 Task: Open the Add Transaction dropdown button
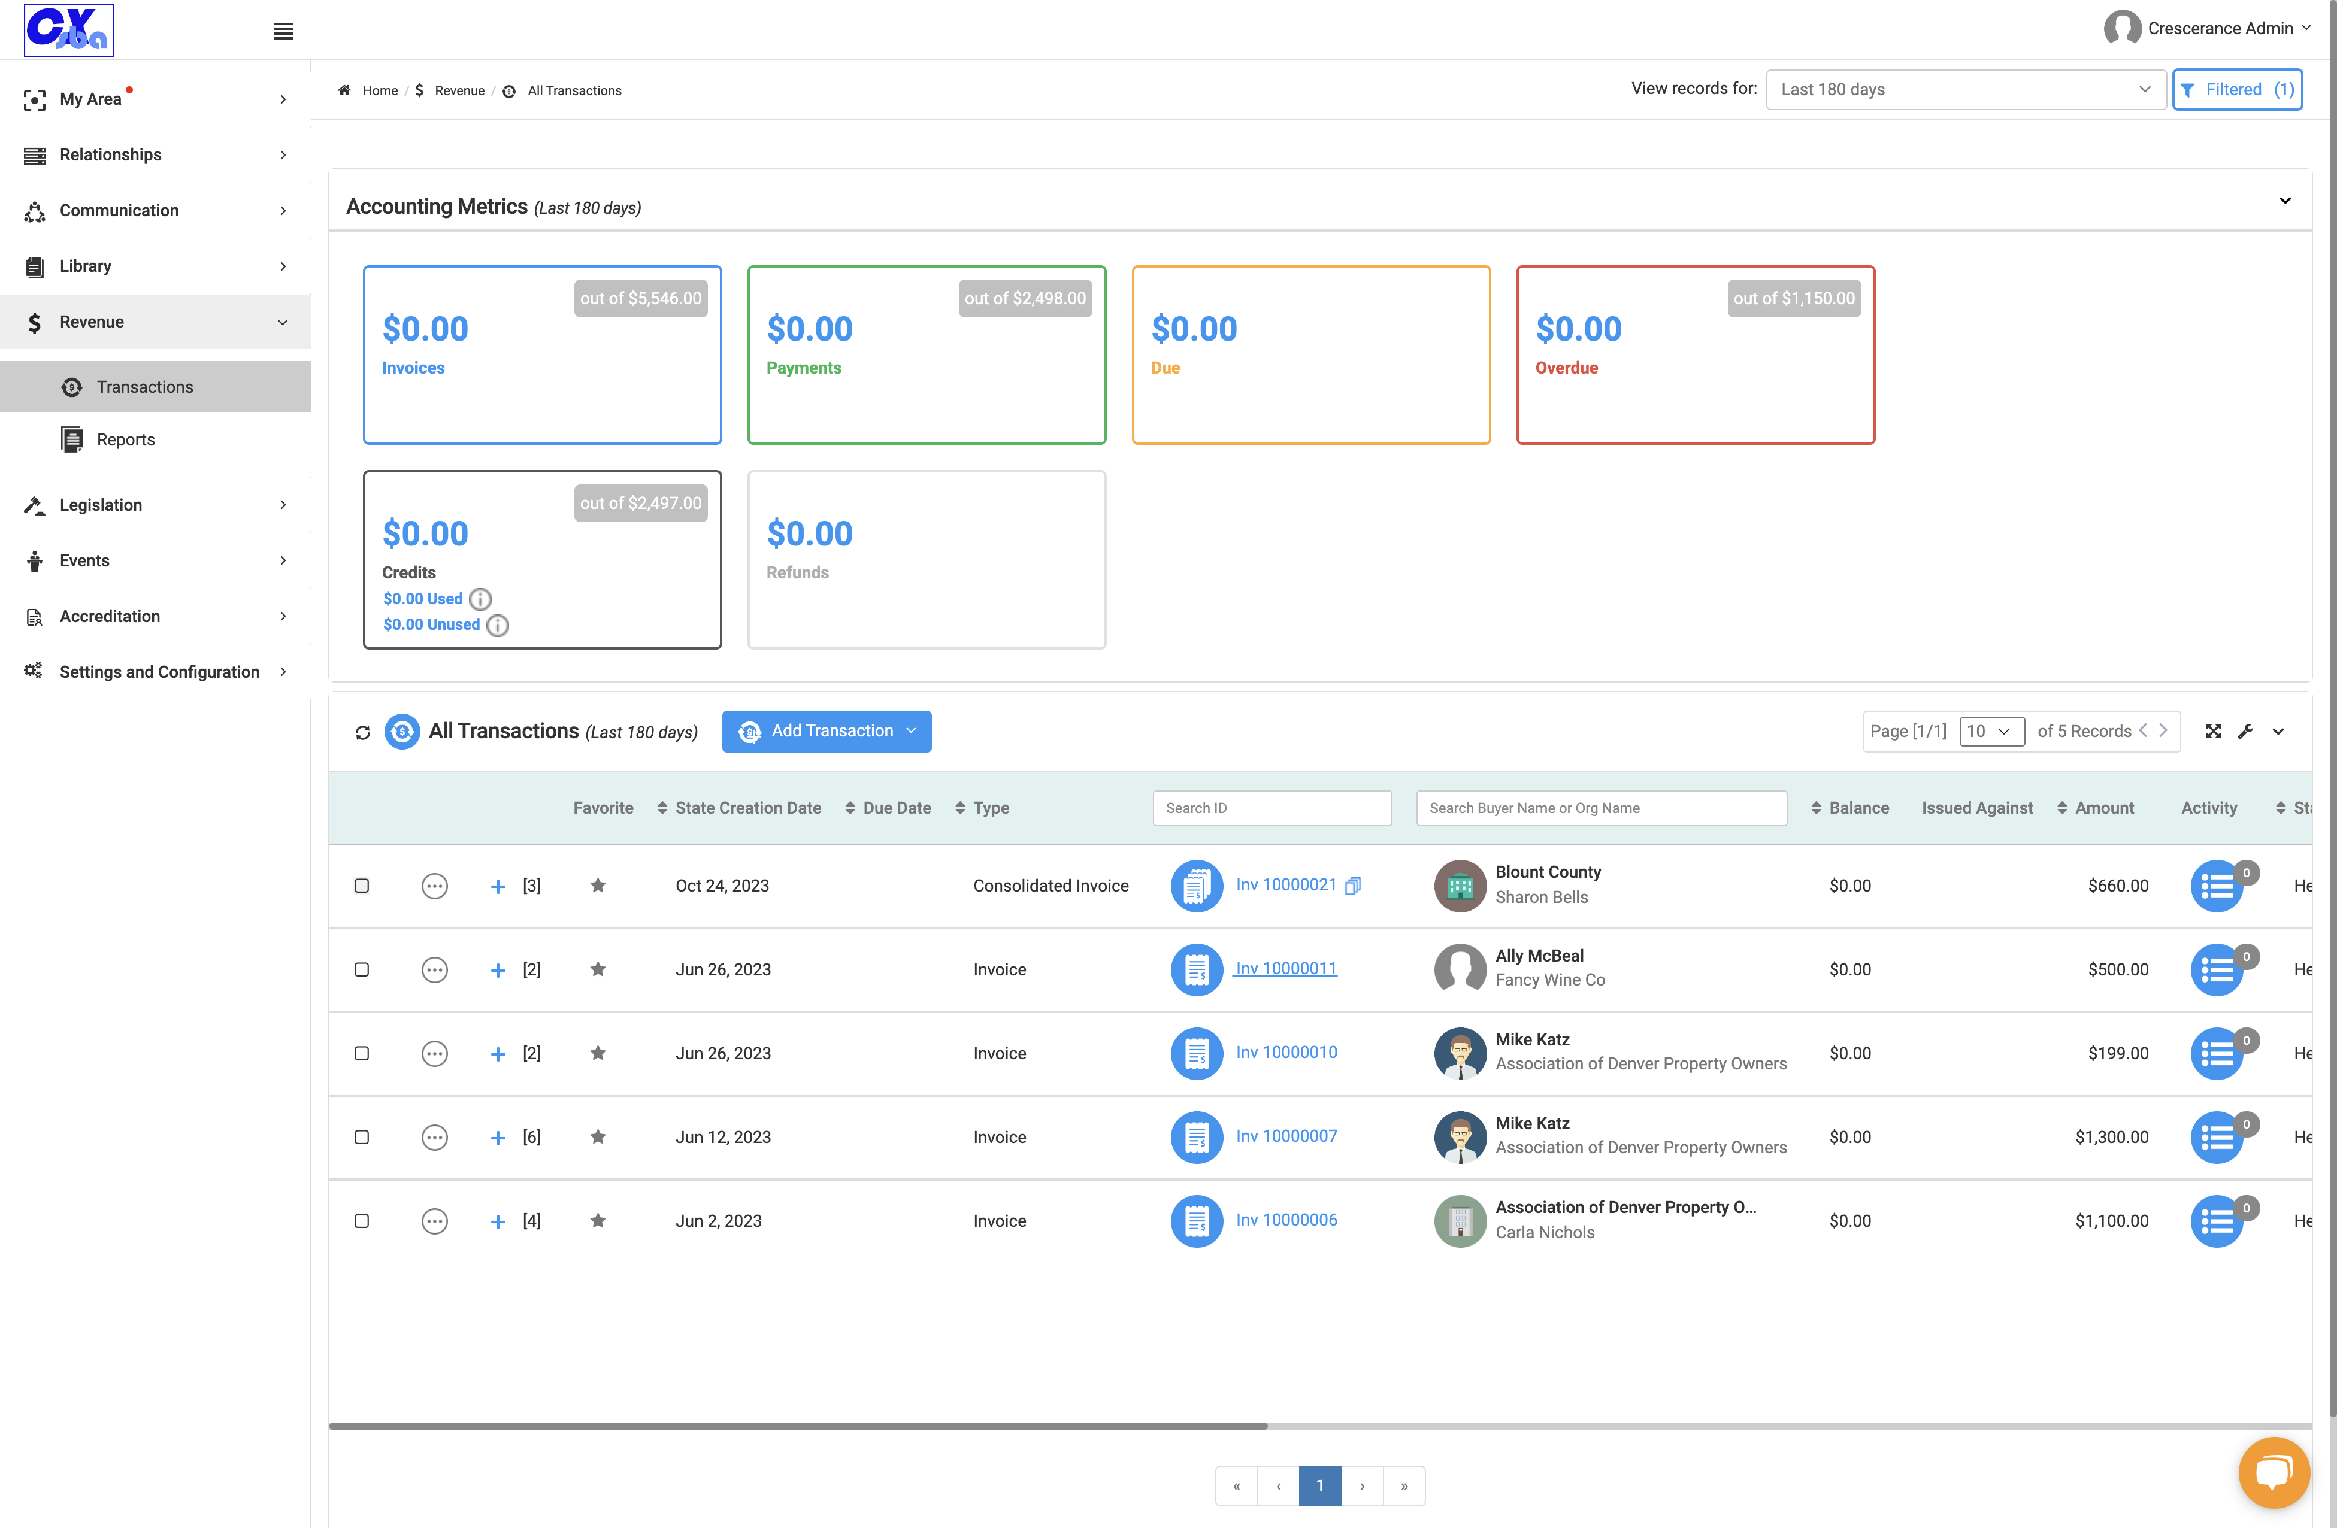point(827,731)
